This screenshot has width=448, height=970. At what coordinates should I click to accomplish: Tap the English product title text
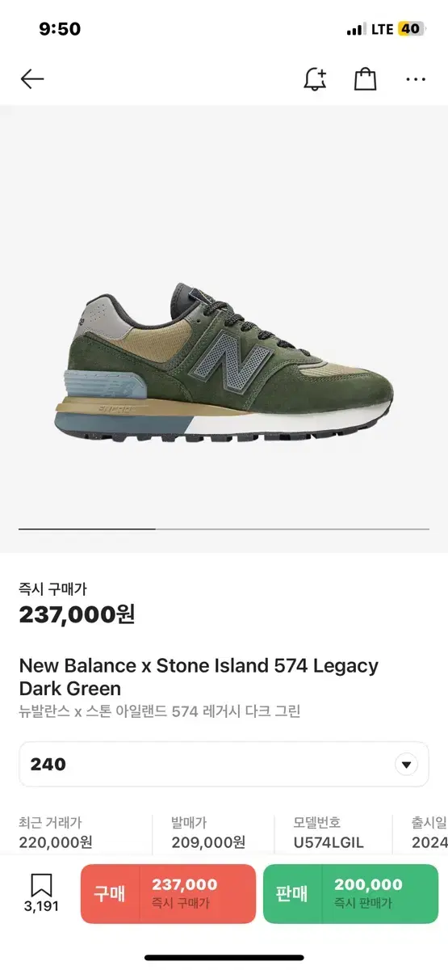point(199,677)
